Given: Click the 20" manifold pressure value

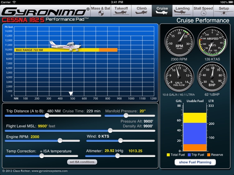Looking at the screenshot, I should pyautogui.click(x=143, y=111).
